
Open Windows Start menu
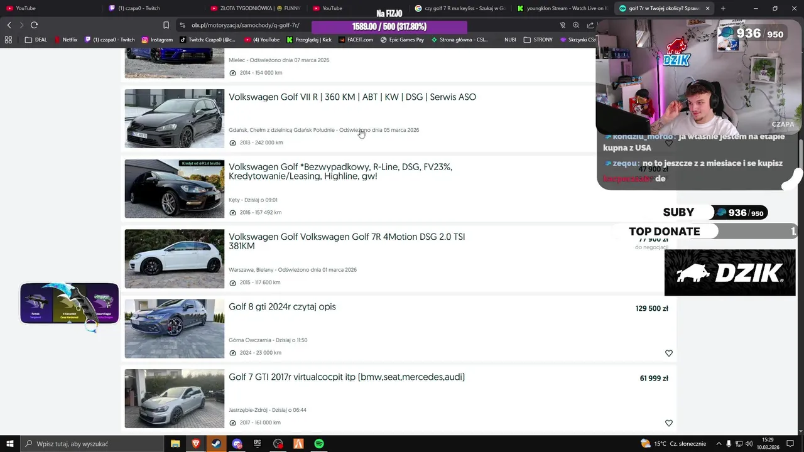(10, 444)
